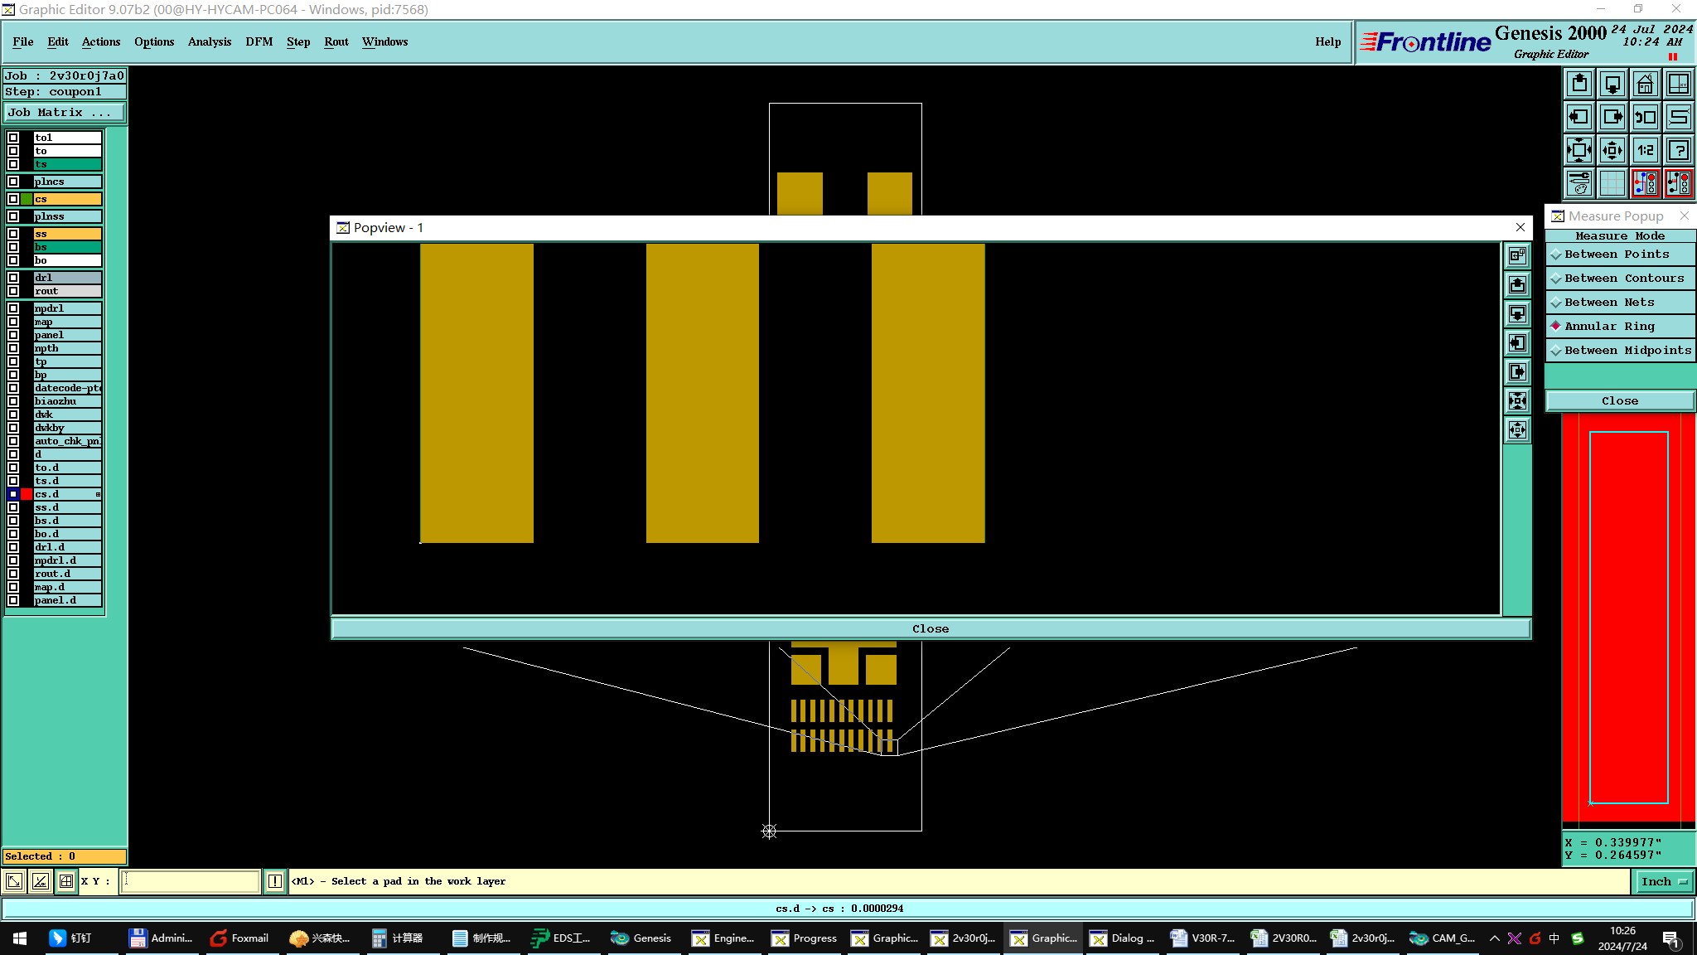This screenshot has height=955, width=1697.
Task: Open the Job Matrix selector
Action: pos(64,113)
